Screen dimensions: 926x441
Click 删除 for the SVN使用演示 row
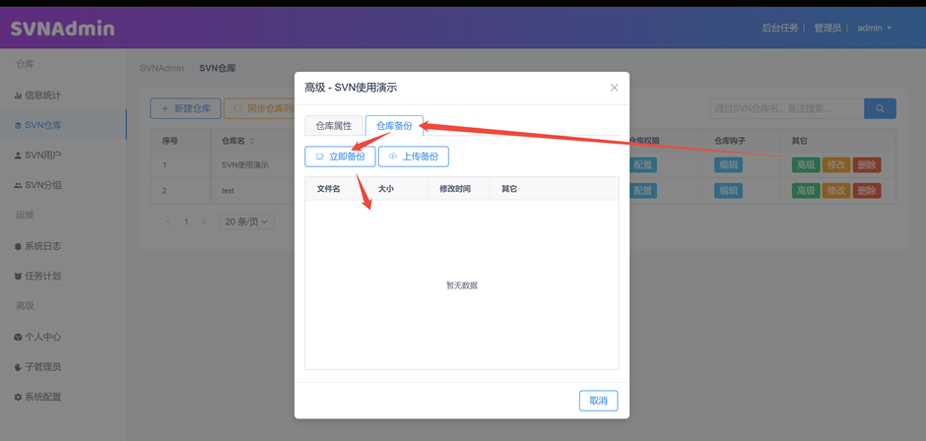[867, 165]
